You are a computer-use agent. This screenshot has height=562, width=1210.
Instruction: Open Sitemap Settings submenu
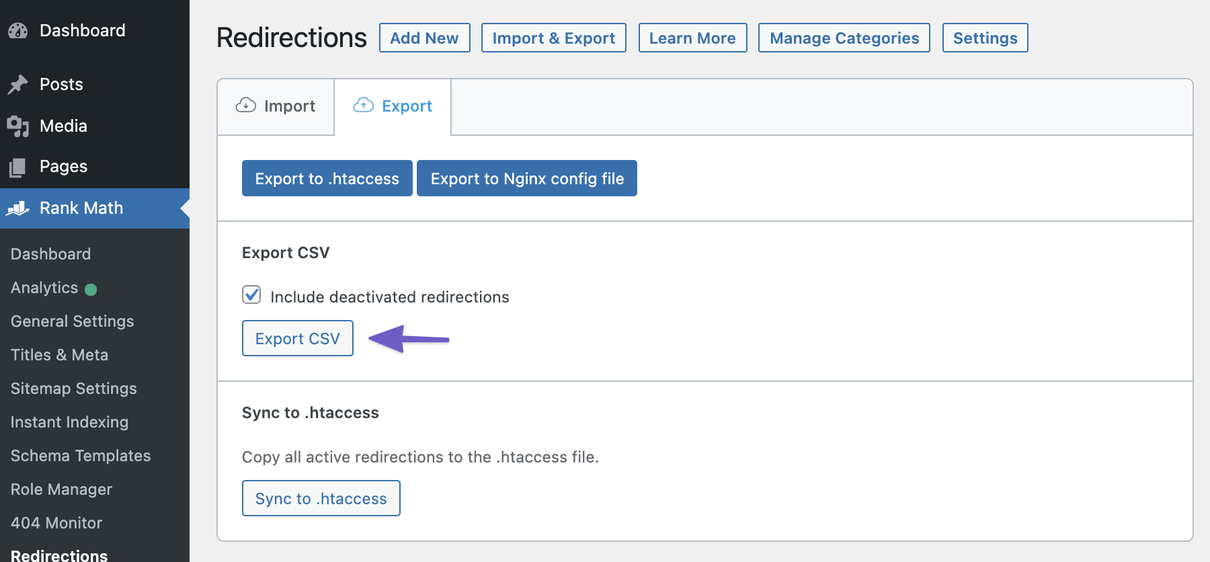tap(74, 389)
